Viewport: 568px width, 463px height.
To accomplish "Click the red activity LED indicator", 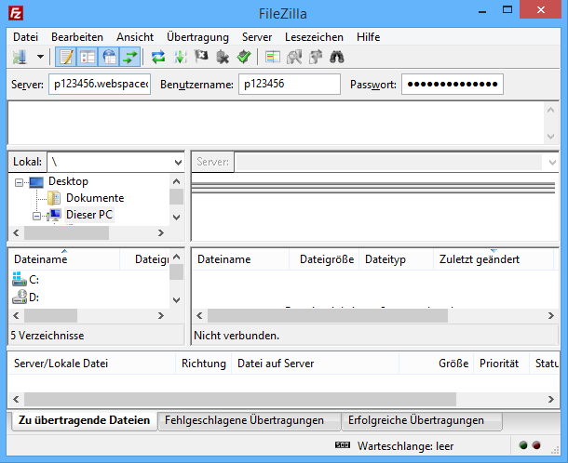I will click(536, 445).
